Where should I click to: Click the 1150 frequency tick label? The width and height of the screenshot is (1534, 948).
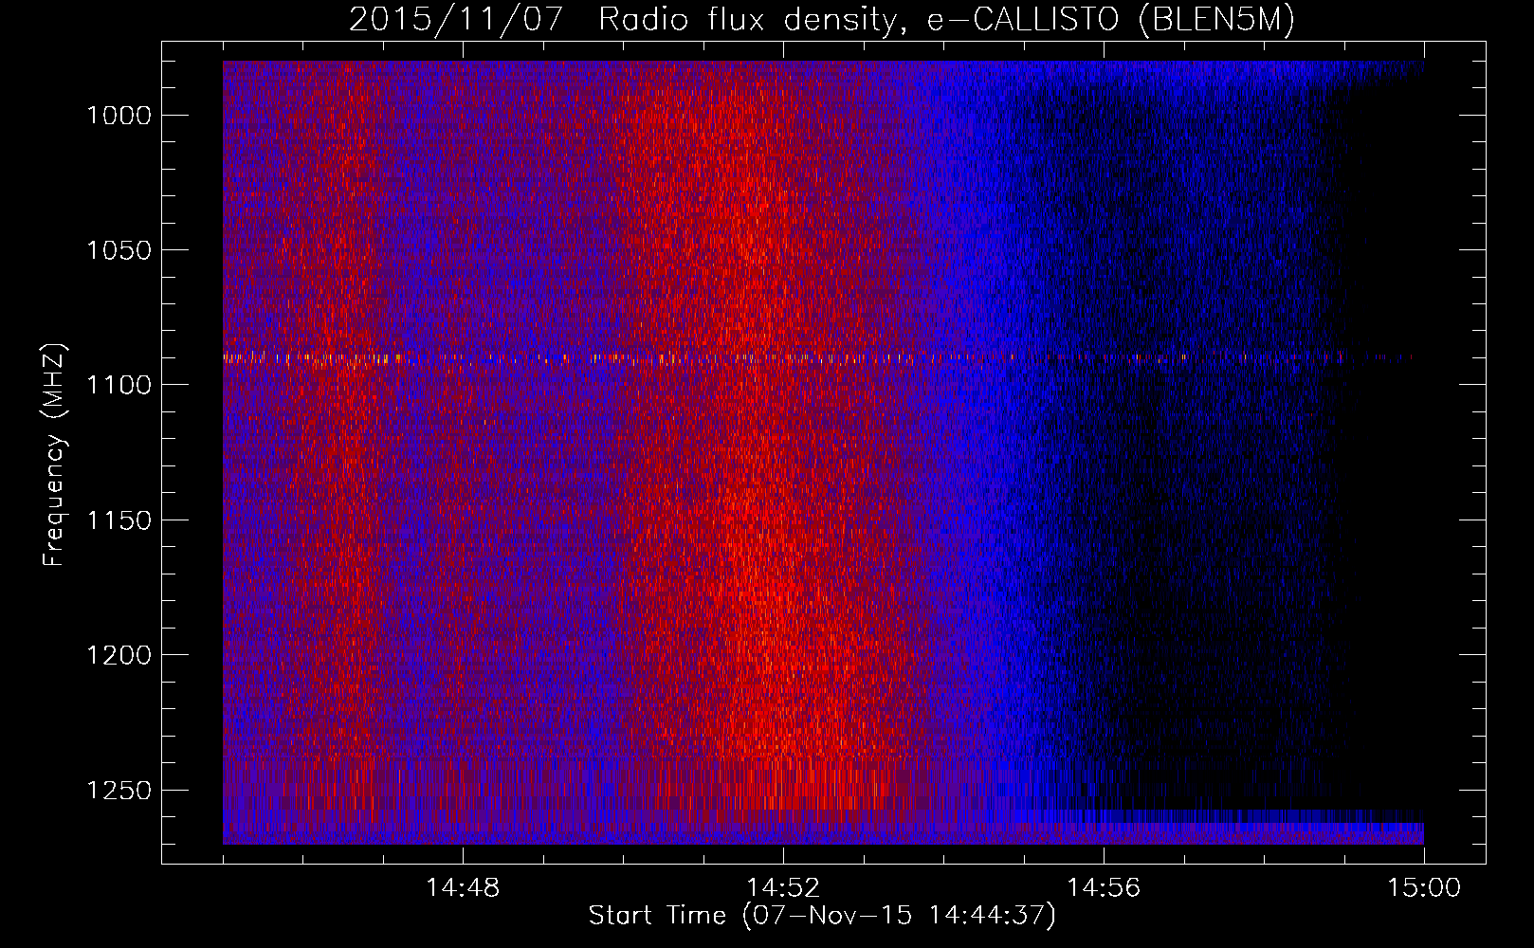click(119, 520)
